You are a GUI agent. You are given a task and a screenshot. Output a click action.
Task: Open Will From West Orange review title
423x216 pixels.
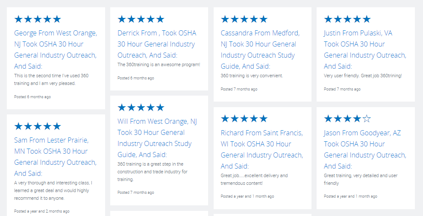[157, 138]
